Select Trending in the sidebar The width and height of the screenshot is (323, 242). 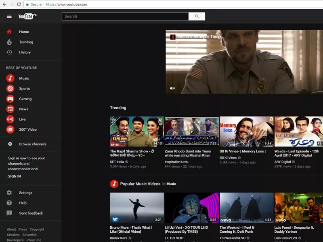click(x=26, y=42)
